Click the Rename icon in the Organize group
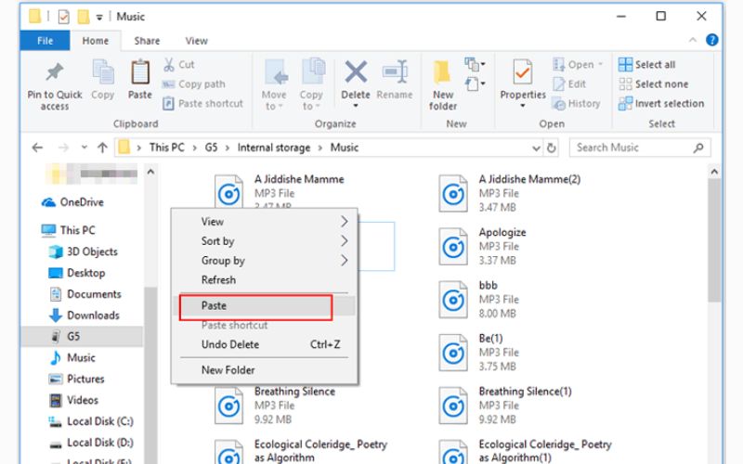The height and width of the screenshot is (464, 743). (395, 74)
